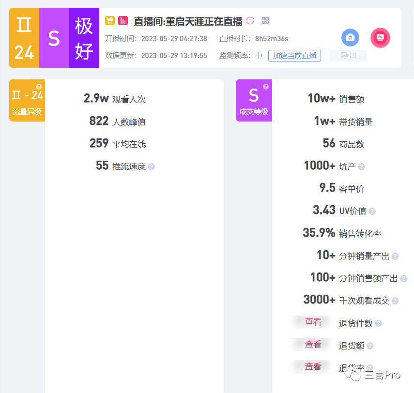Viewport: 414px width, 393px height.
Task: Click help icon next to UV价值
Action: 372,211
